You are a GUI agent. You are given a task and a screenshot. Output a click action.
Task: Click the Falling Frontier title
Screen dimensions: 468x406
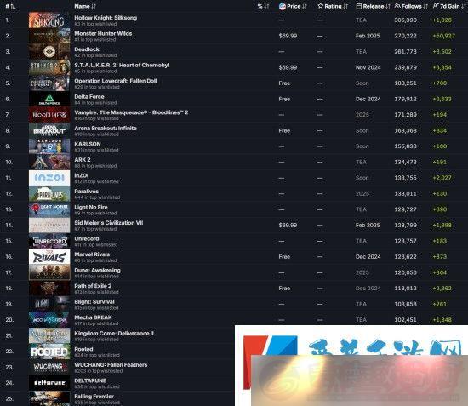click(94, 397)
